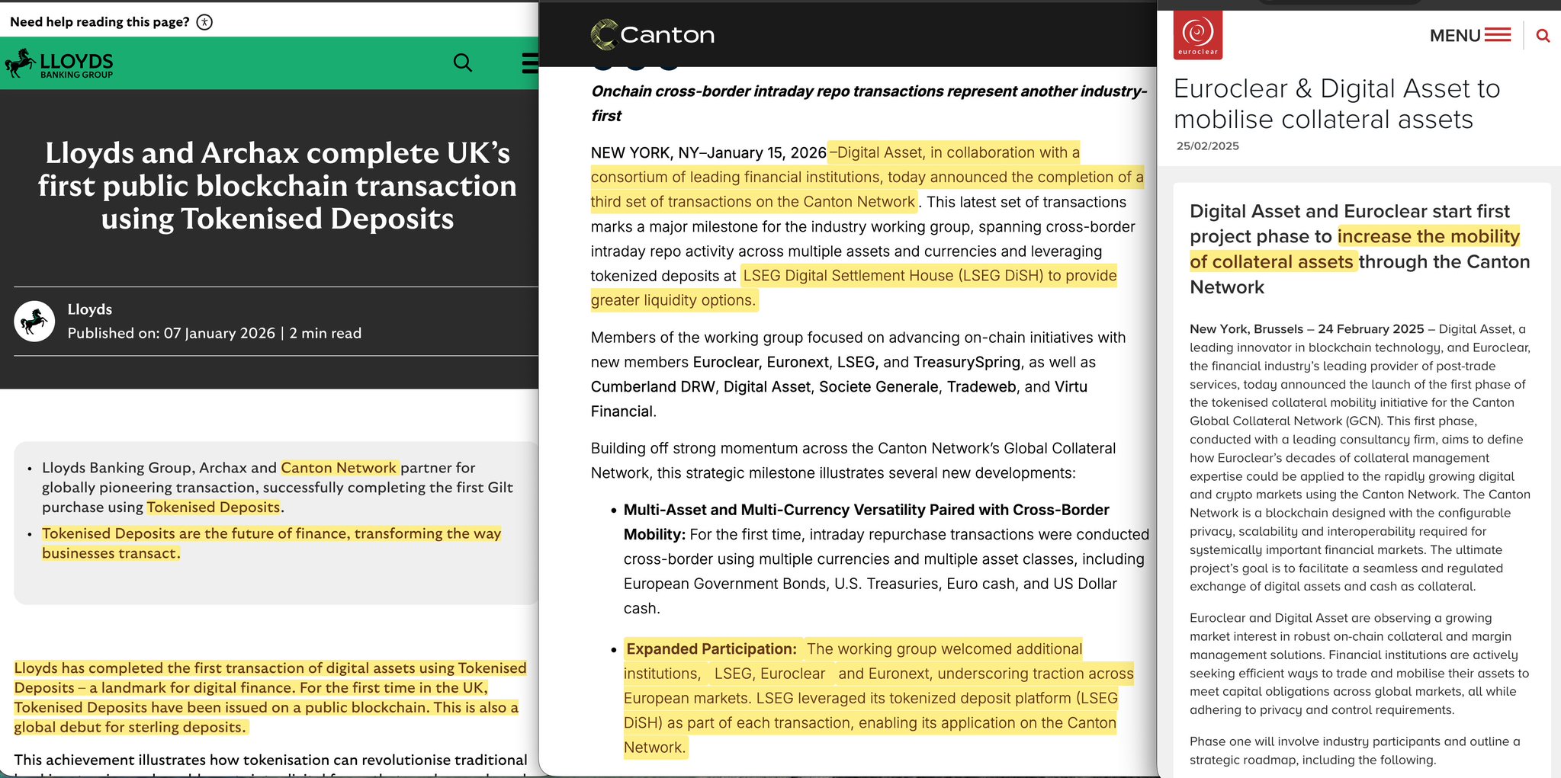
Task: Open the Euroclear MENU
Action: (x=1470, y=35)
